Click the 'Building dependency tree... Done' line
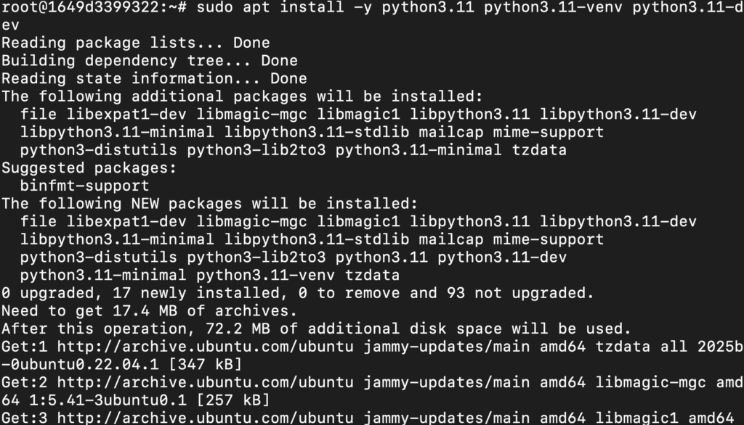Image resolution: width=744 pixels, height=425 pixels. click(150, 61)
